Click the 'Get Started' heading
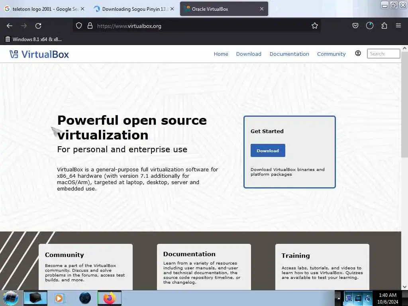 (x=267, y=131)
